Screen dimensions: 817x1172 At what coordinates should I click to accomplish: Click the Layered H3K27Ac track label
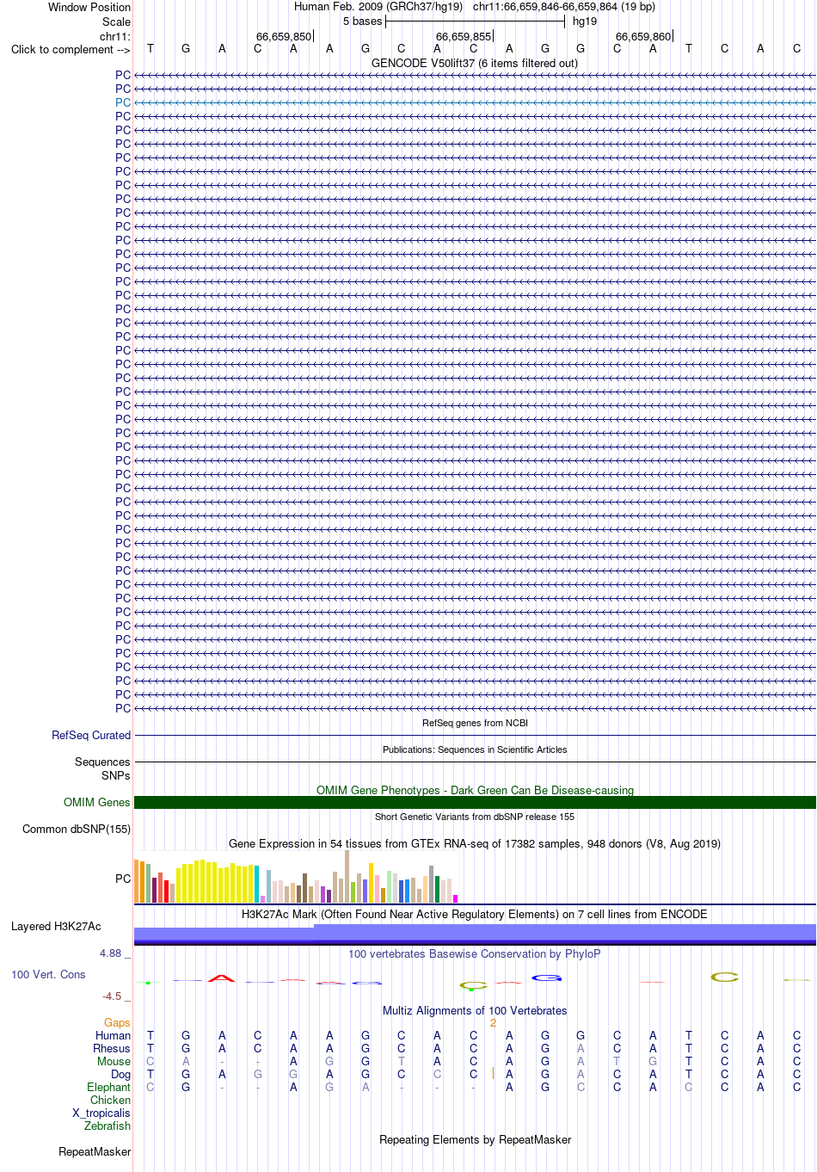click(56, 926)
